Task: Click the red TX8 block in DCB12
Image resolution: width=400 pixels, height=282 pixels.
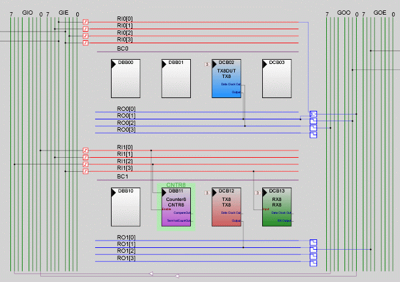Action: point(227,207)
